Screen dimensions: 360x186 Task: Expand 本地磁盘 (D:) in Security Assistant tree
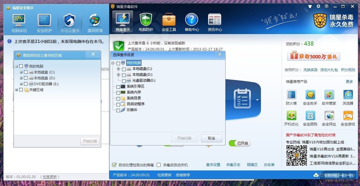(21, 78)
